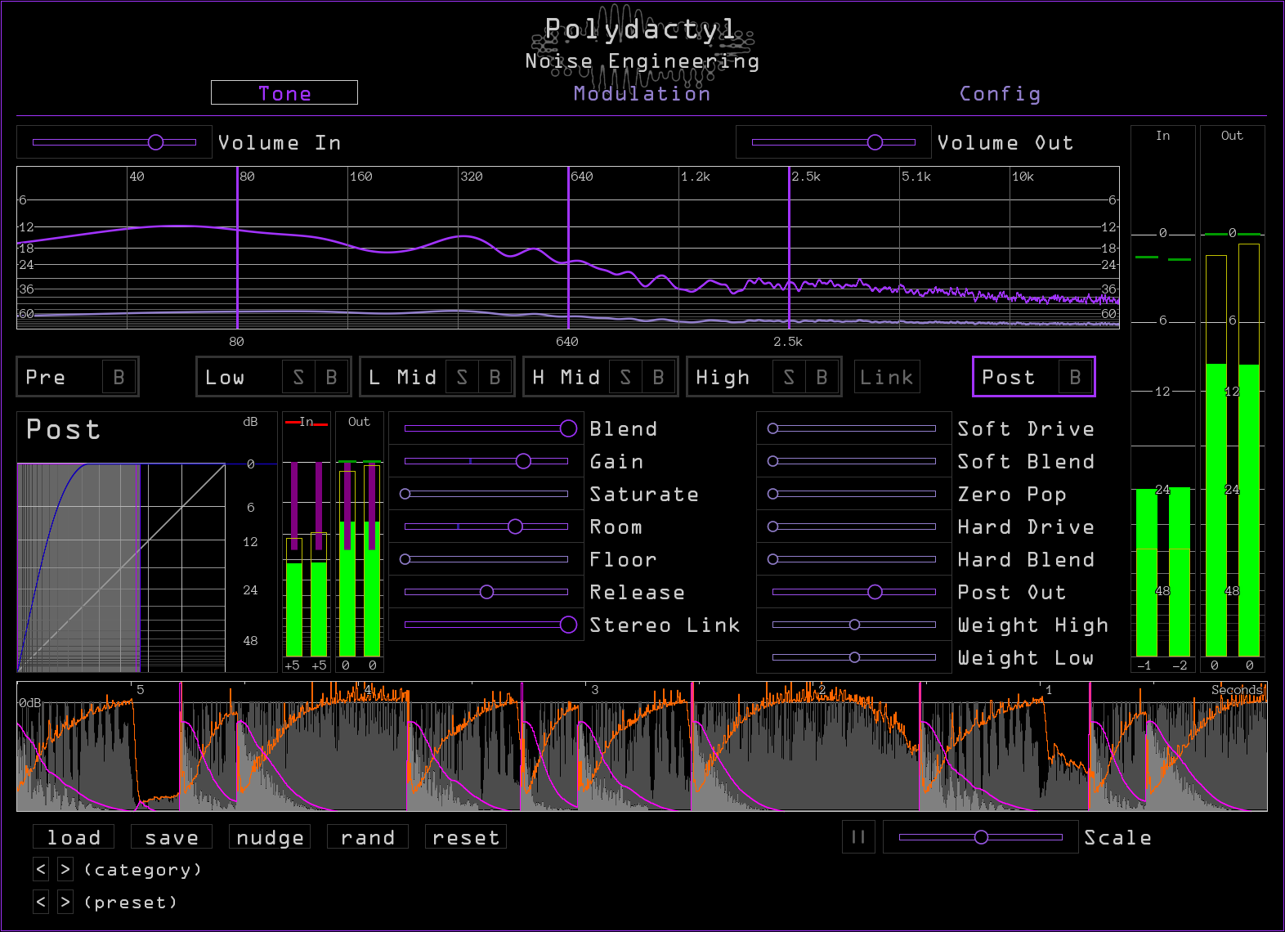Enable the Link button
The height and width of the screenshot is (932, 1285).
coord(887,377)
